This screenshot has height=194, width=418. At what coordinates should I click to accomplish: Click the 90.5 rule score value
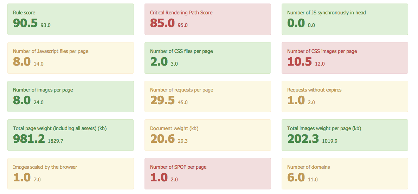(25, 23)
